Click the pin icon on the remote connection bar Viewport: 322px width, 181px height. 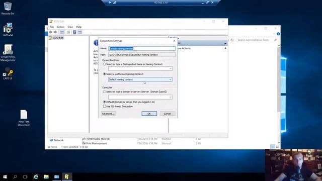pos(110,3)
